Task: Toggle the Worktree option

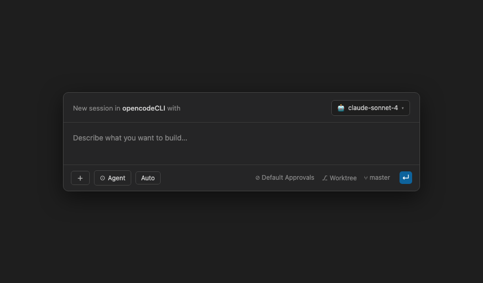Action: pyautogui.click(x=339, y=178)
